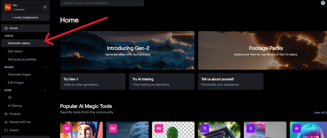Open the Introducing Gen-2 banner
327x138 pixels.
pyautogui.click(x=127, y=50)
